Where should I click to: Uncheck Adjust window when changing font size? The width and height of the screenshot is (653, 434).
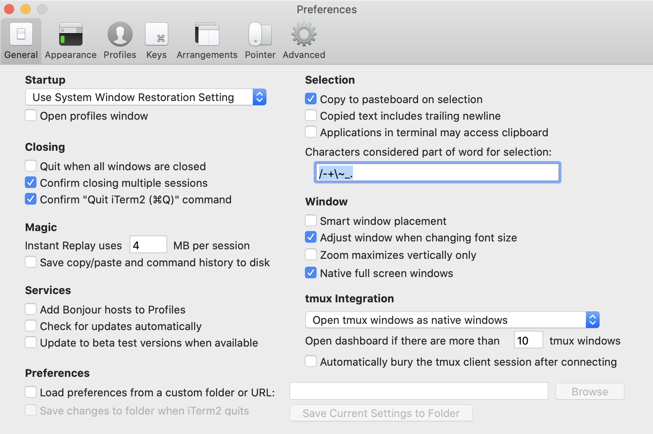tap(311, 237)
